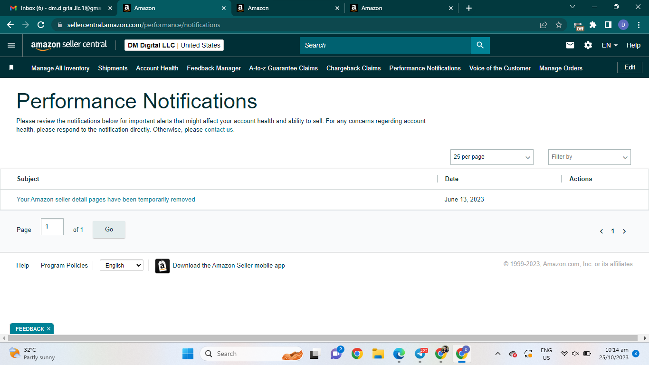Click the June 13, 2023 date cell

(x=464, y=200)
